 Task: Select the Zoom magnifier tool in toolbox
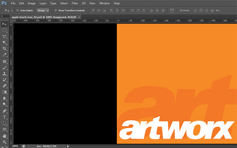pos(4,142)
